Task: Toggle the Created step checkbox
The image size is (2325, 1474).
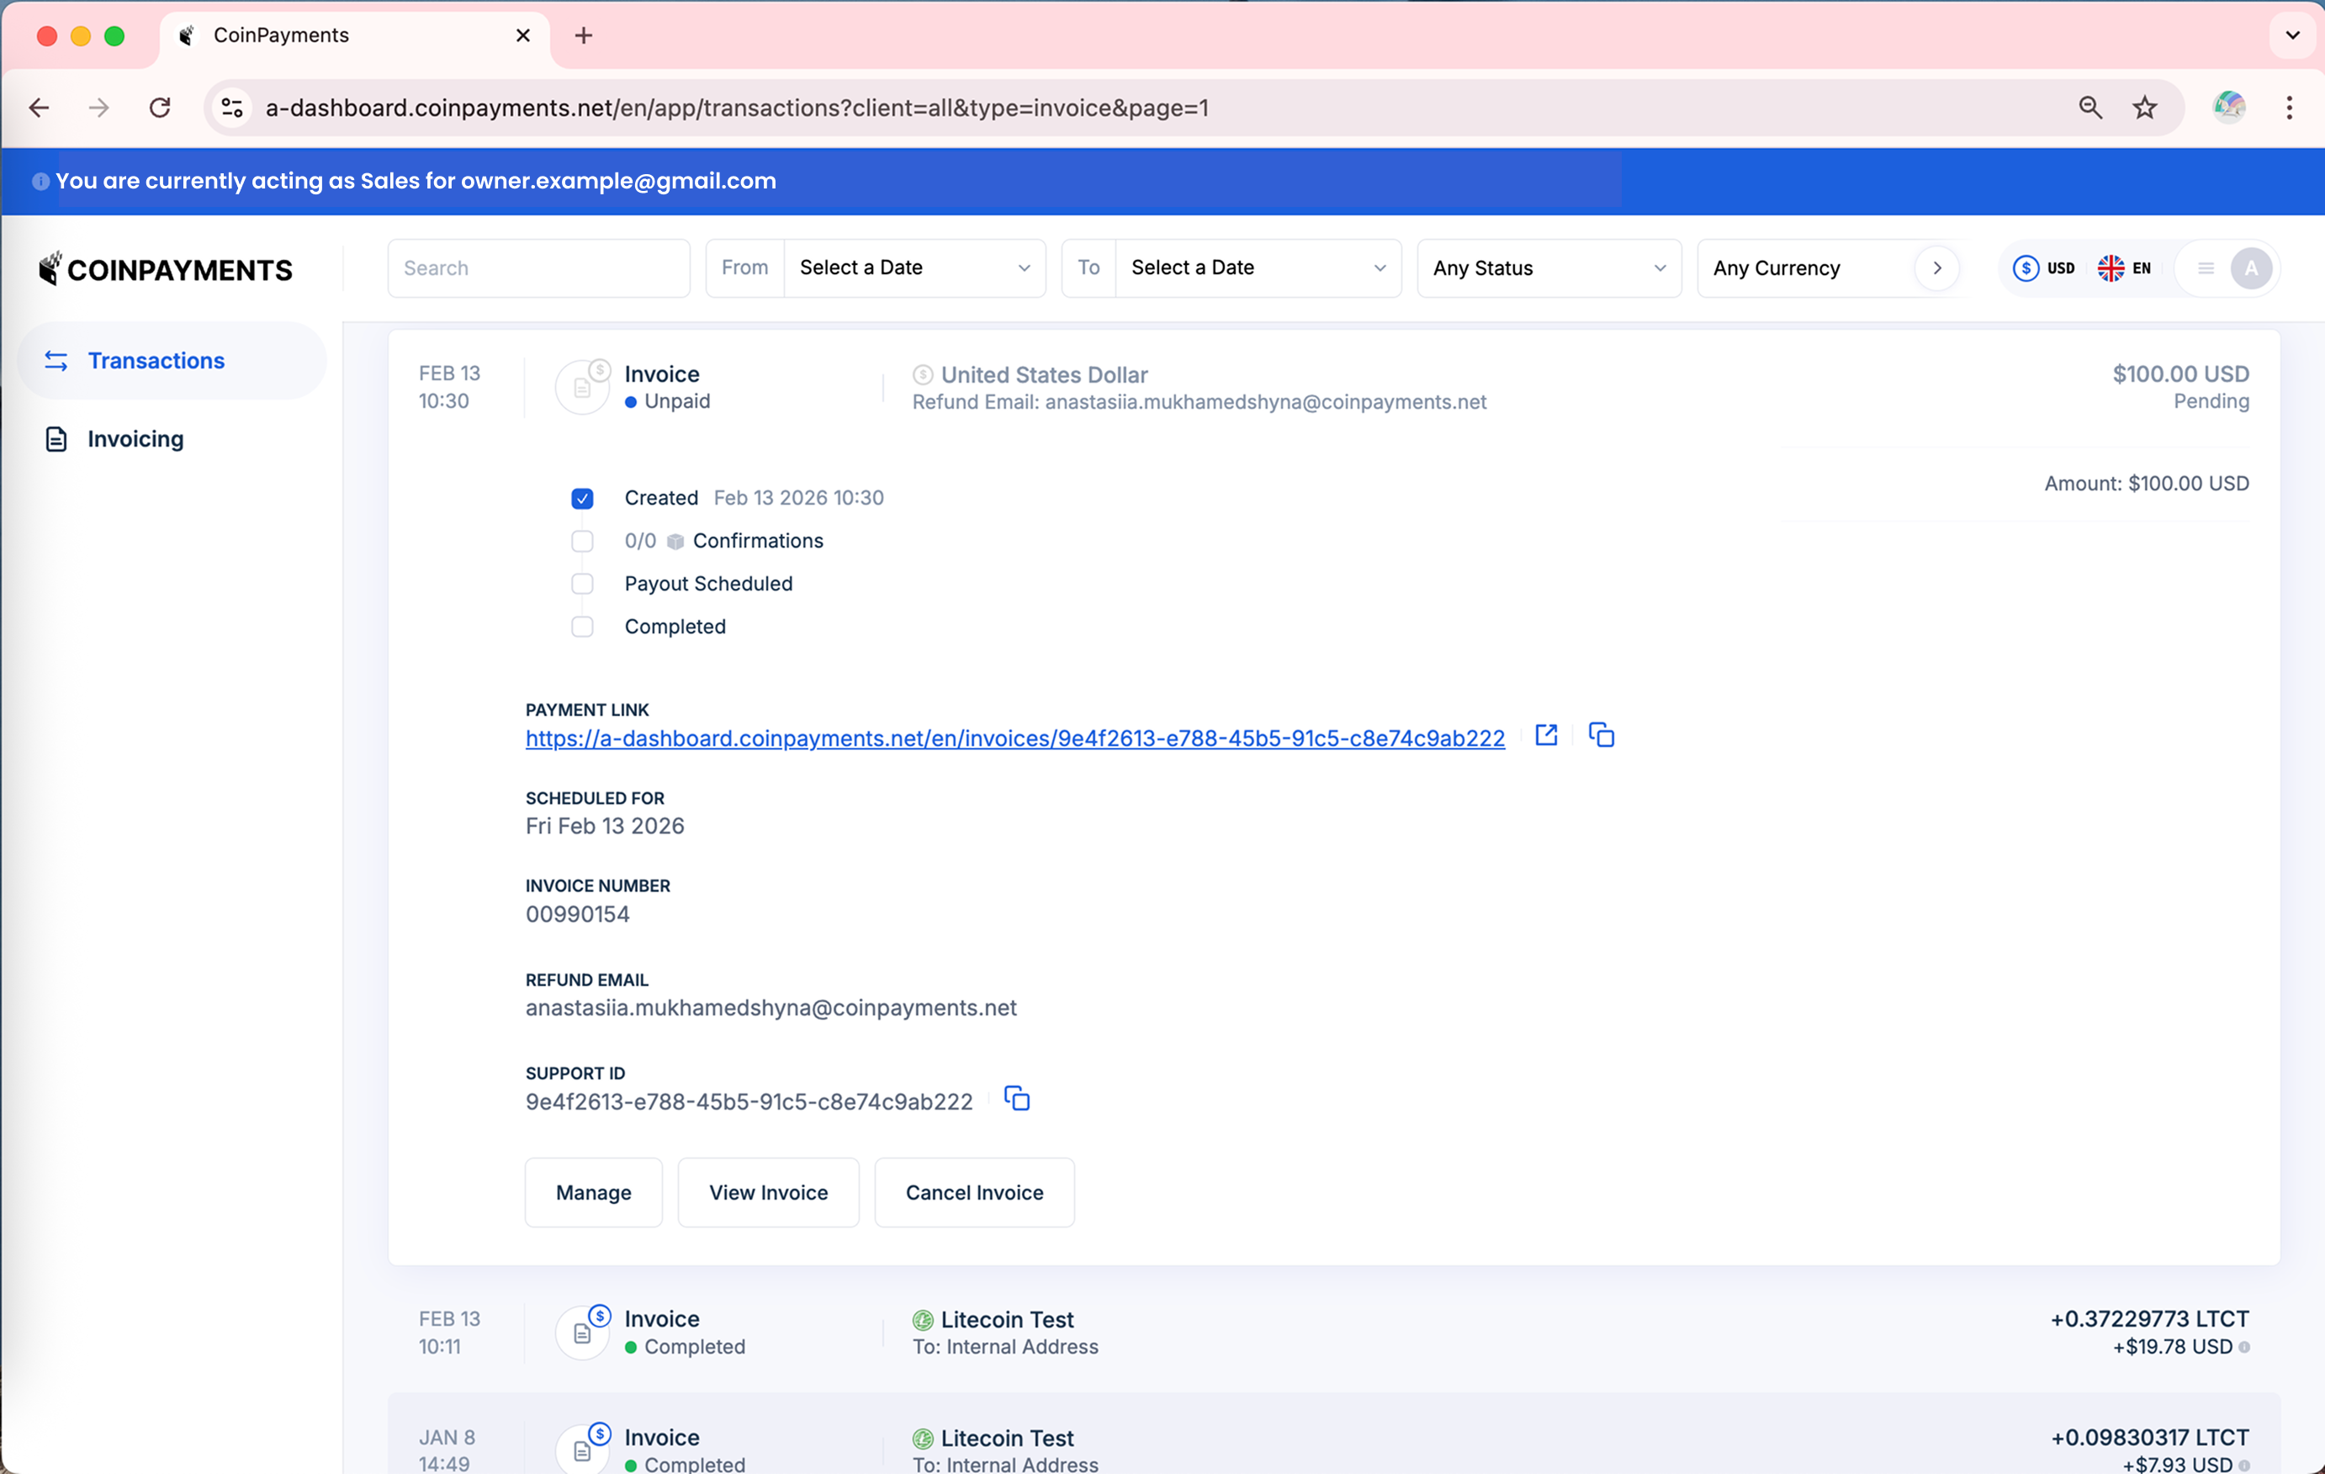Action: 582,498
